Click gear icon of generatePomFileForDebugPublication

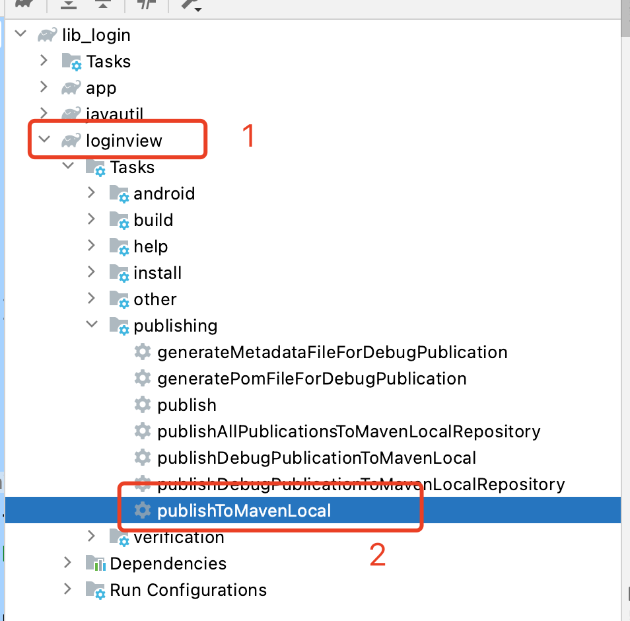click(142, 379)
